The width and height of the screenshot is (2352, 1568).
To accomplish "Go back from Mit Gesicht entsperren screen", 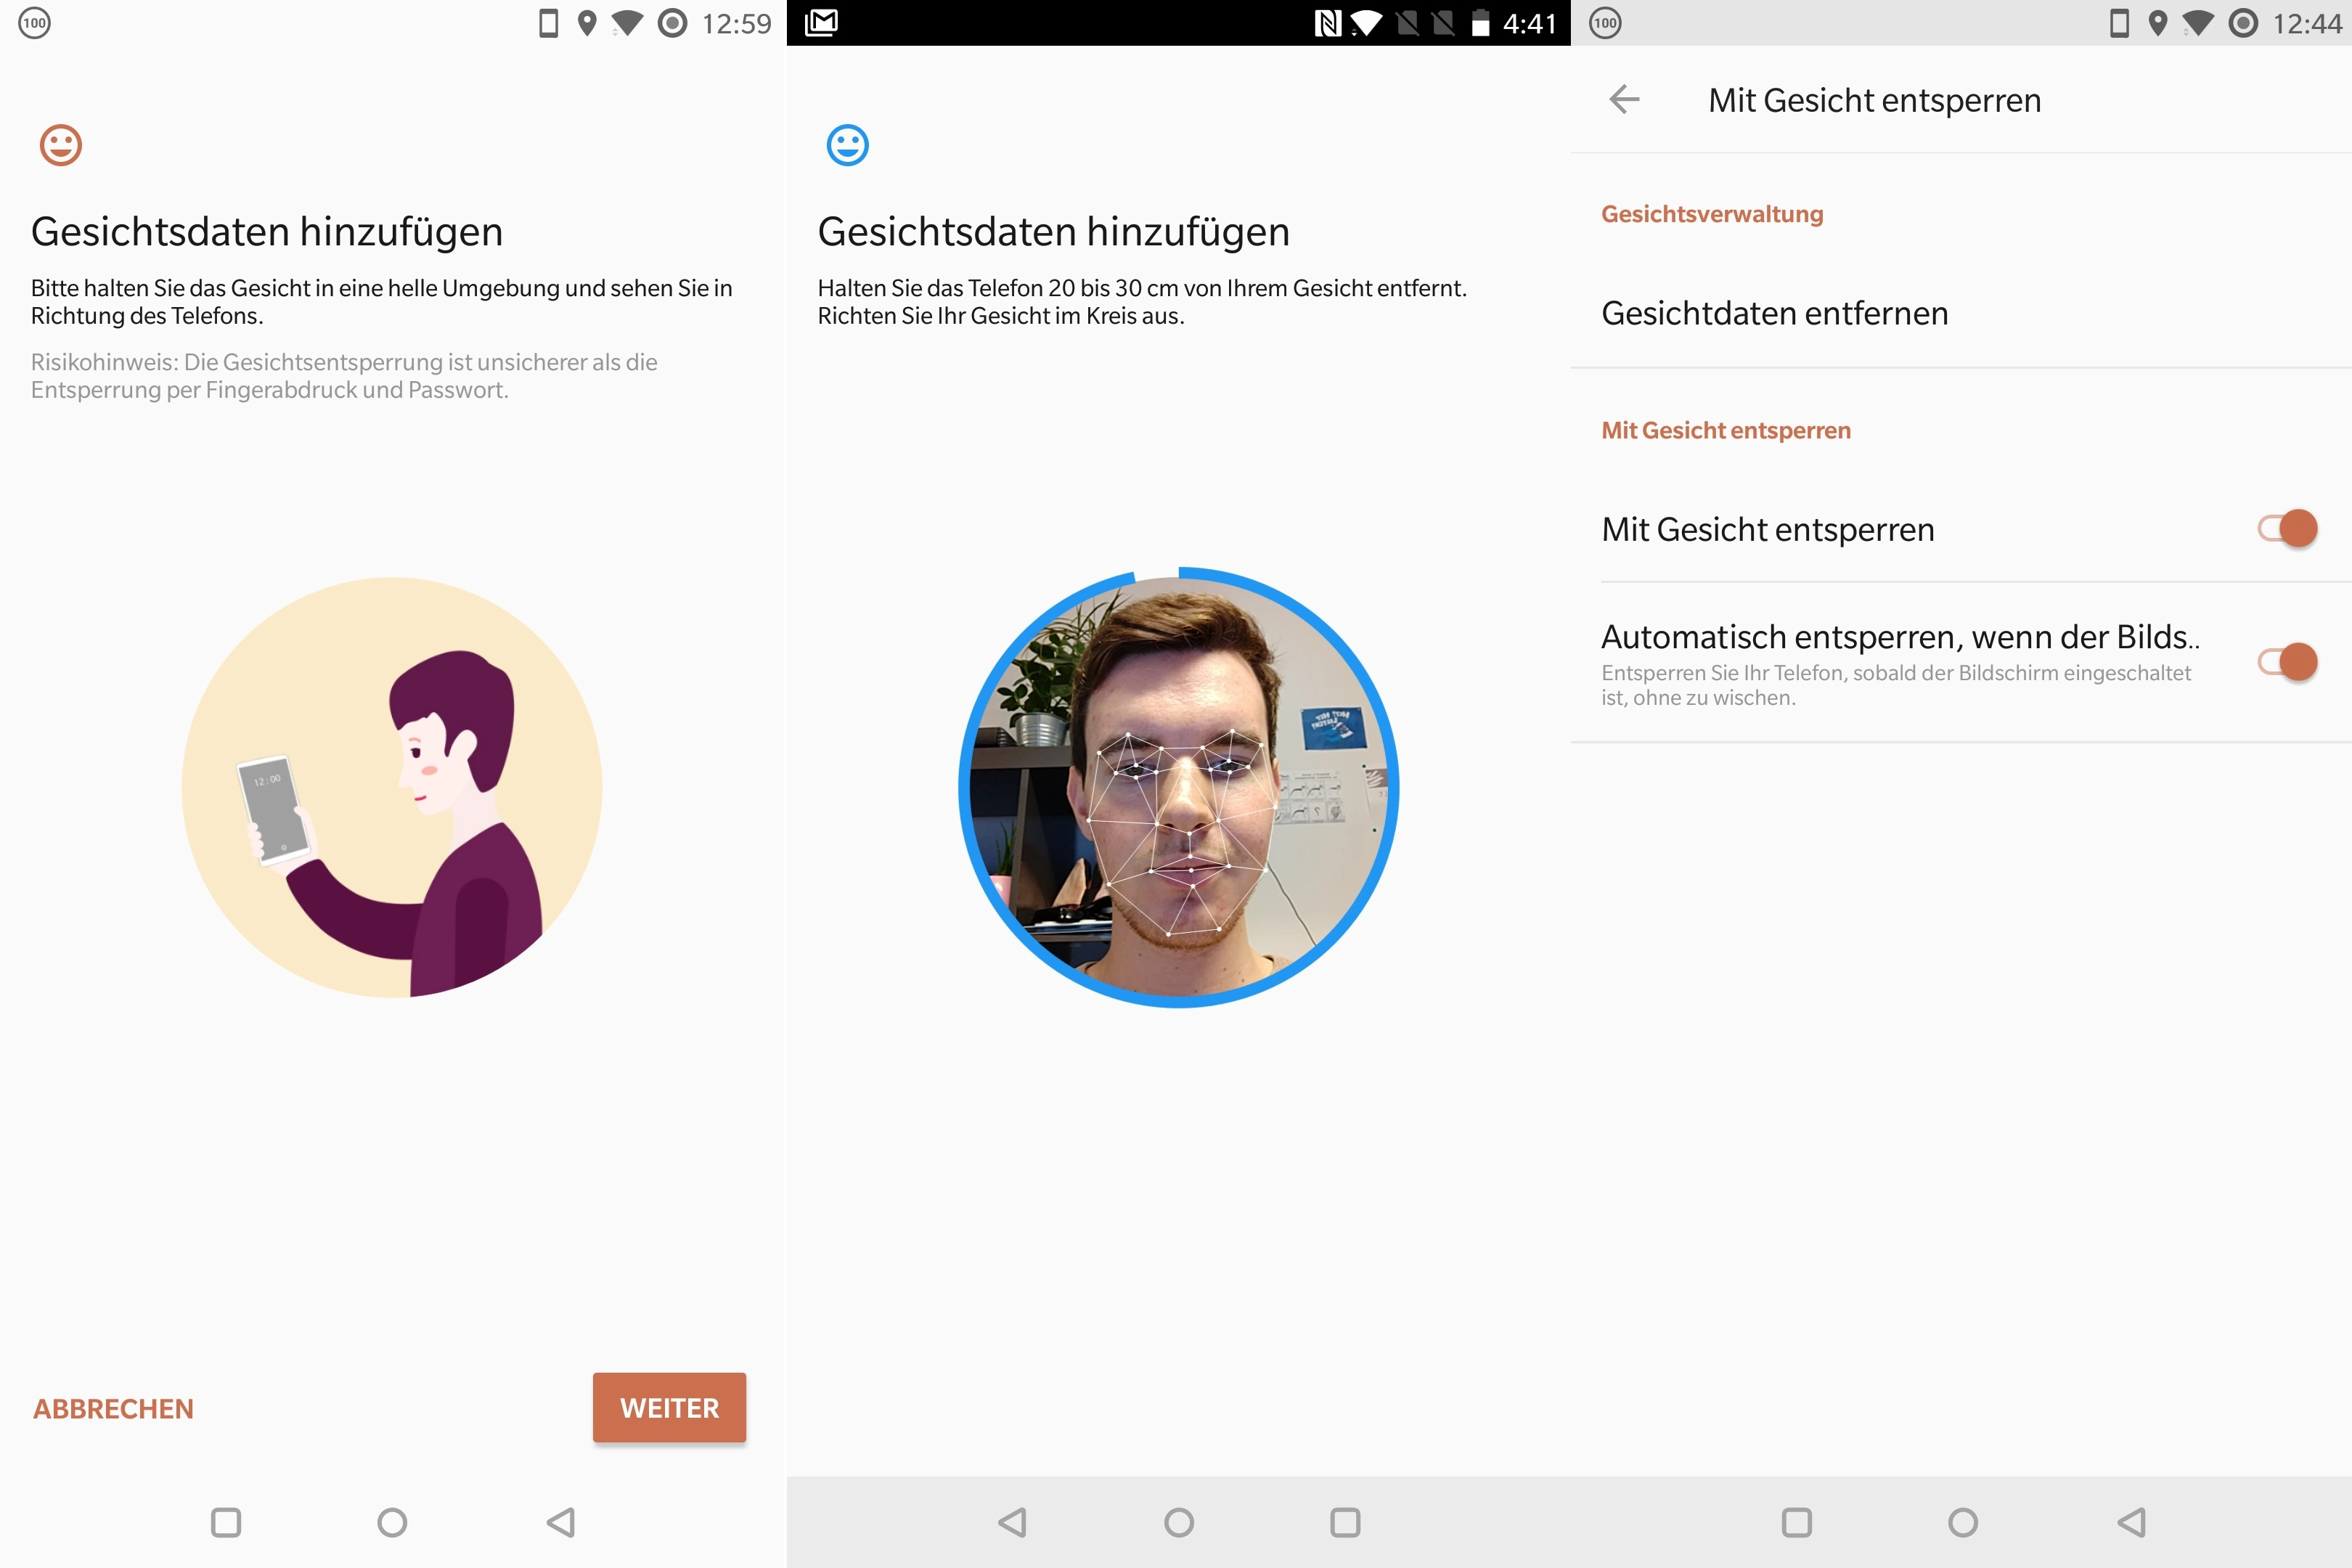I will coord(1624,99).
